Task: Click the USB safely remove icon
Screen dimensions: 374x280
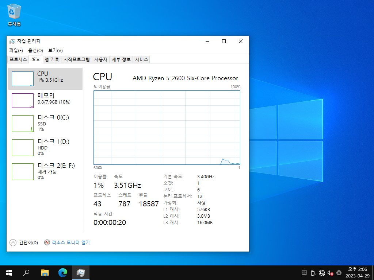Action: click(x=313, y=273)
